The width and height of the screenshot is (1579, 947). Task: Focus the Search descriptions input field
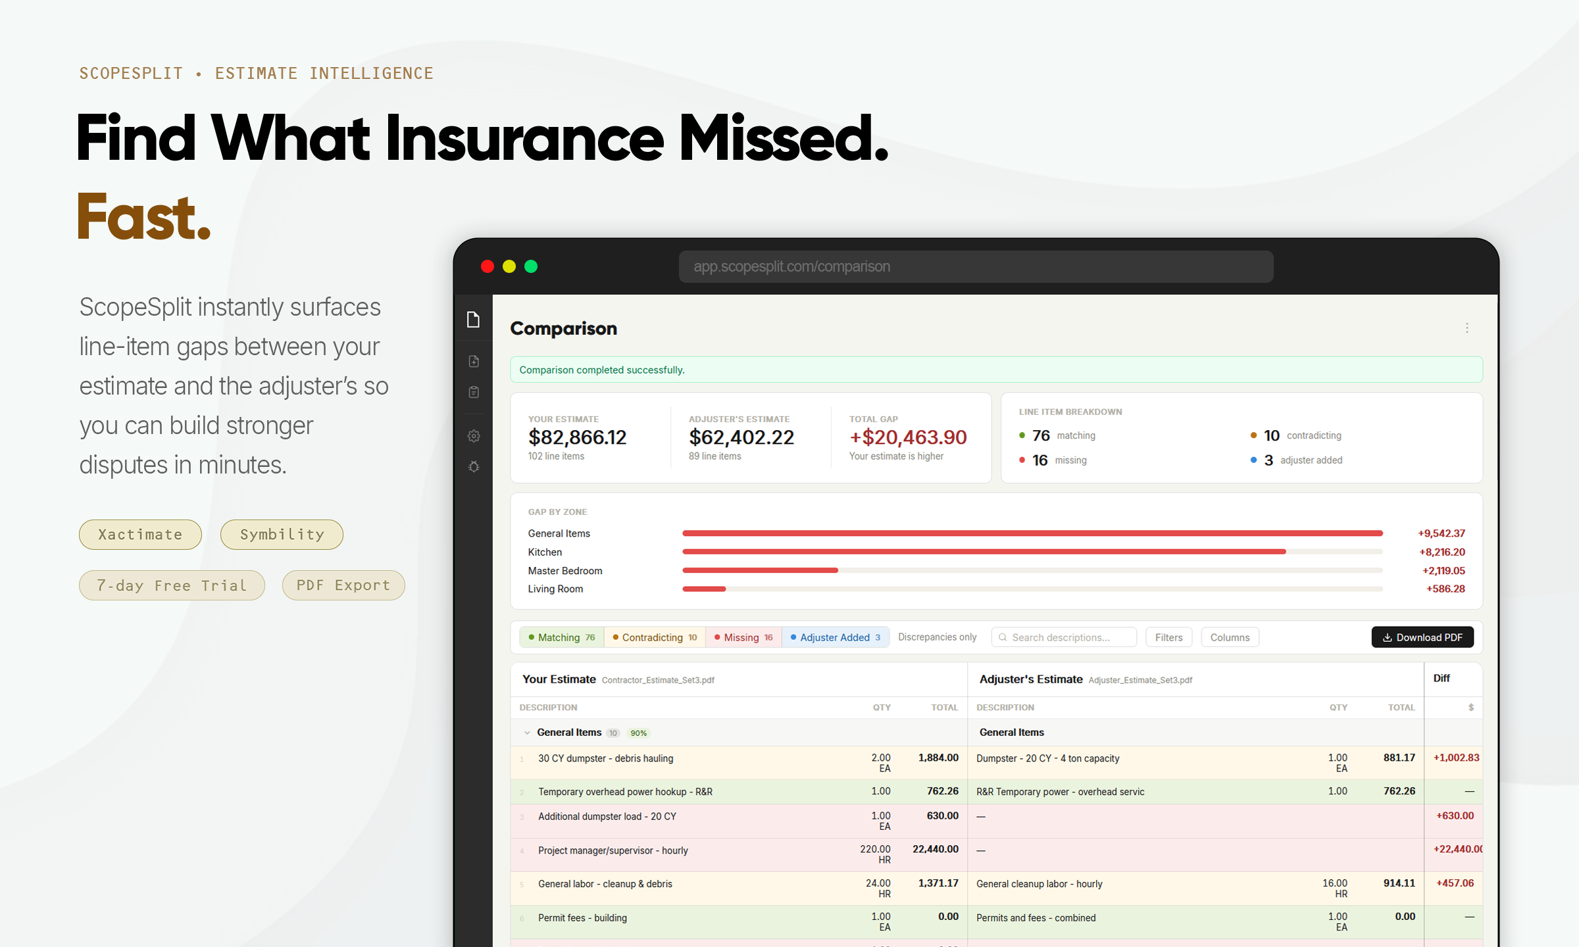coord(1064,637)
